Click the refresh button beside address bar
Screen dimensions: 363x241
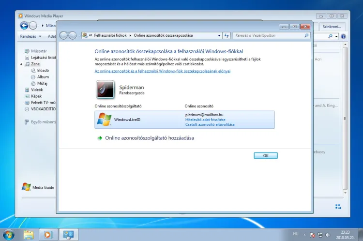pos(227,35)
